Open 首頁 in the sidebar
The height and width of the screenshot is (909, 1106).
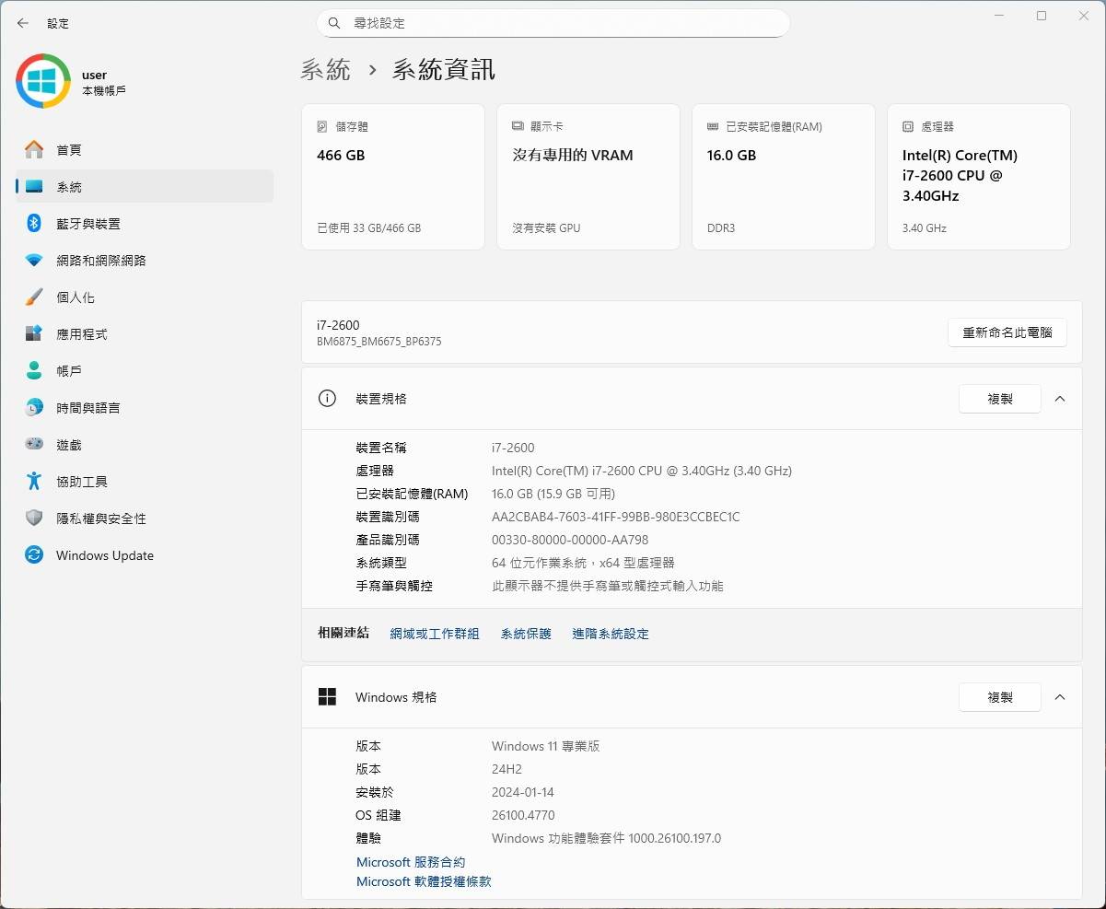(145, 149)
